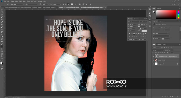
Task: Select the Hand tool
Action: click(2, 54)
